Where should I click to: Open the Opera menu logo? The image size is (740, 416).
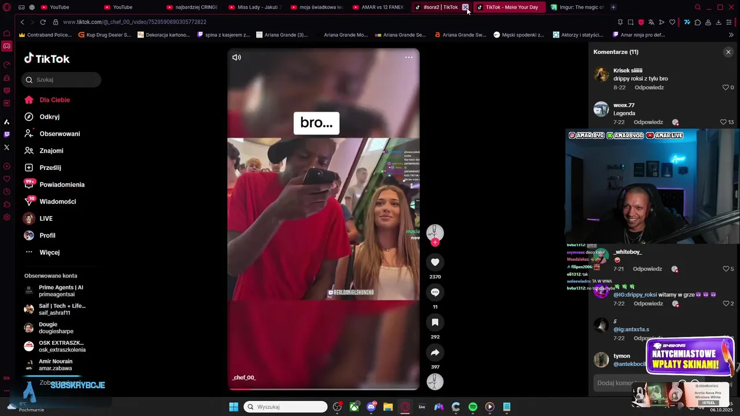point(7,7)
